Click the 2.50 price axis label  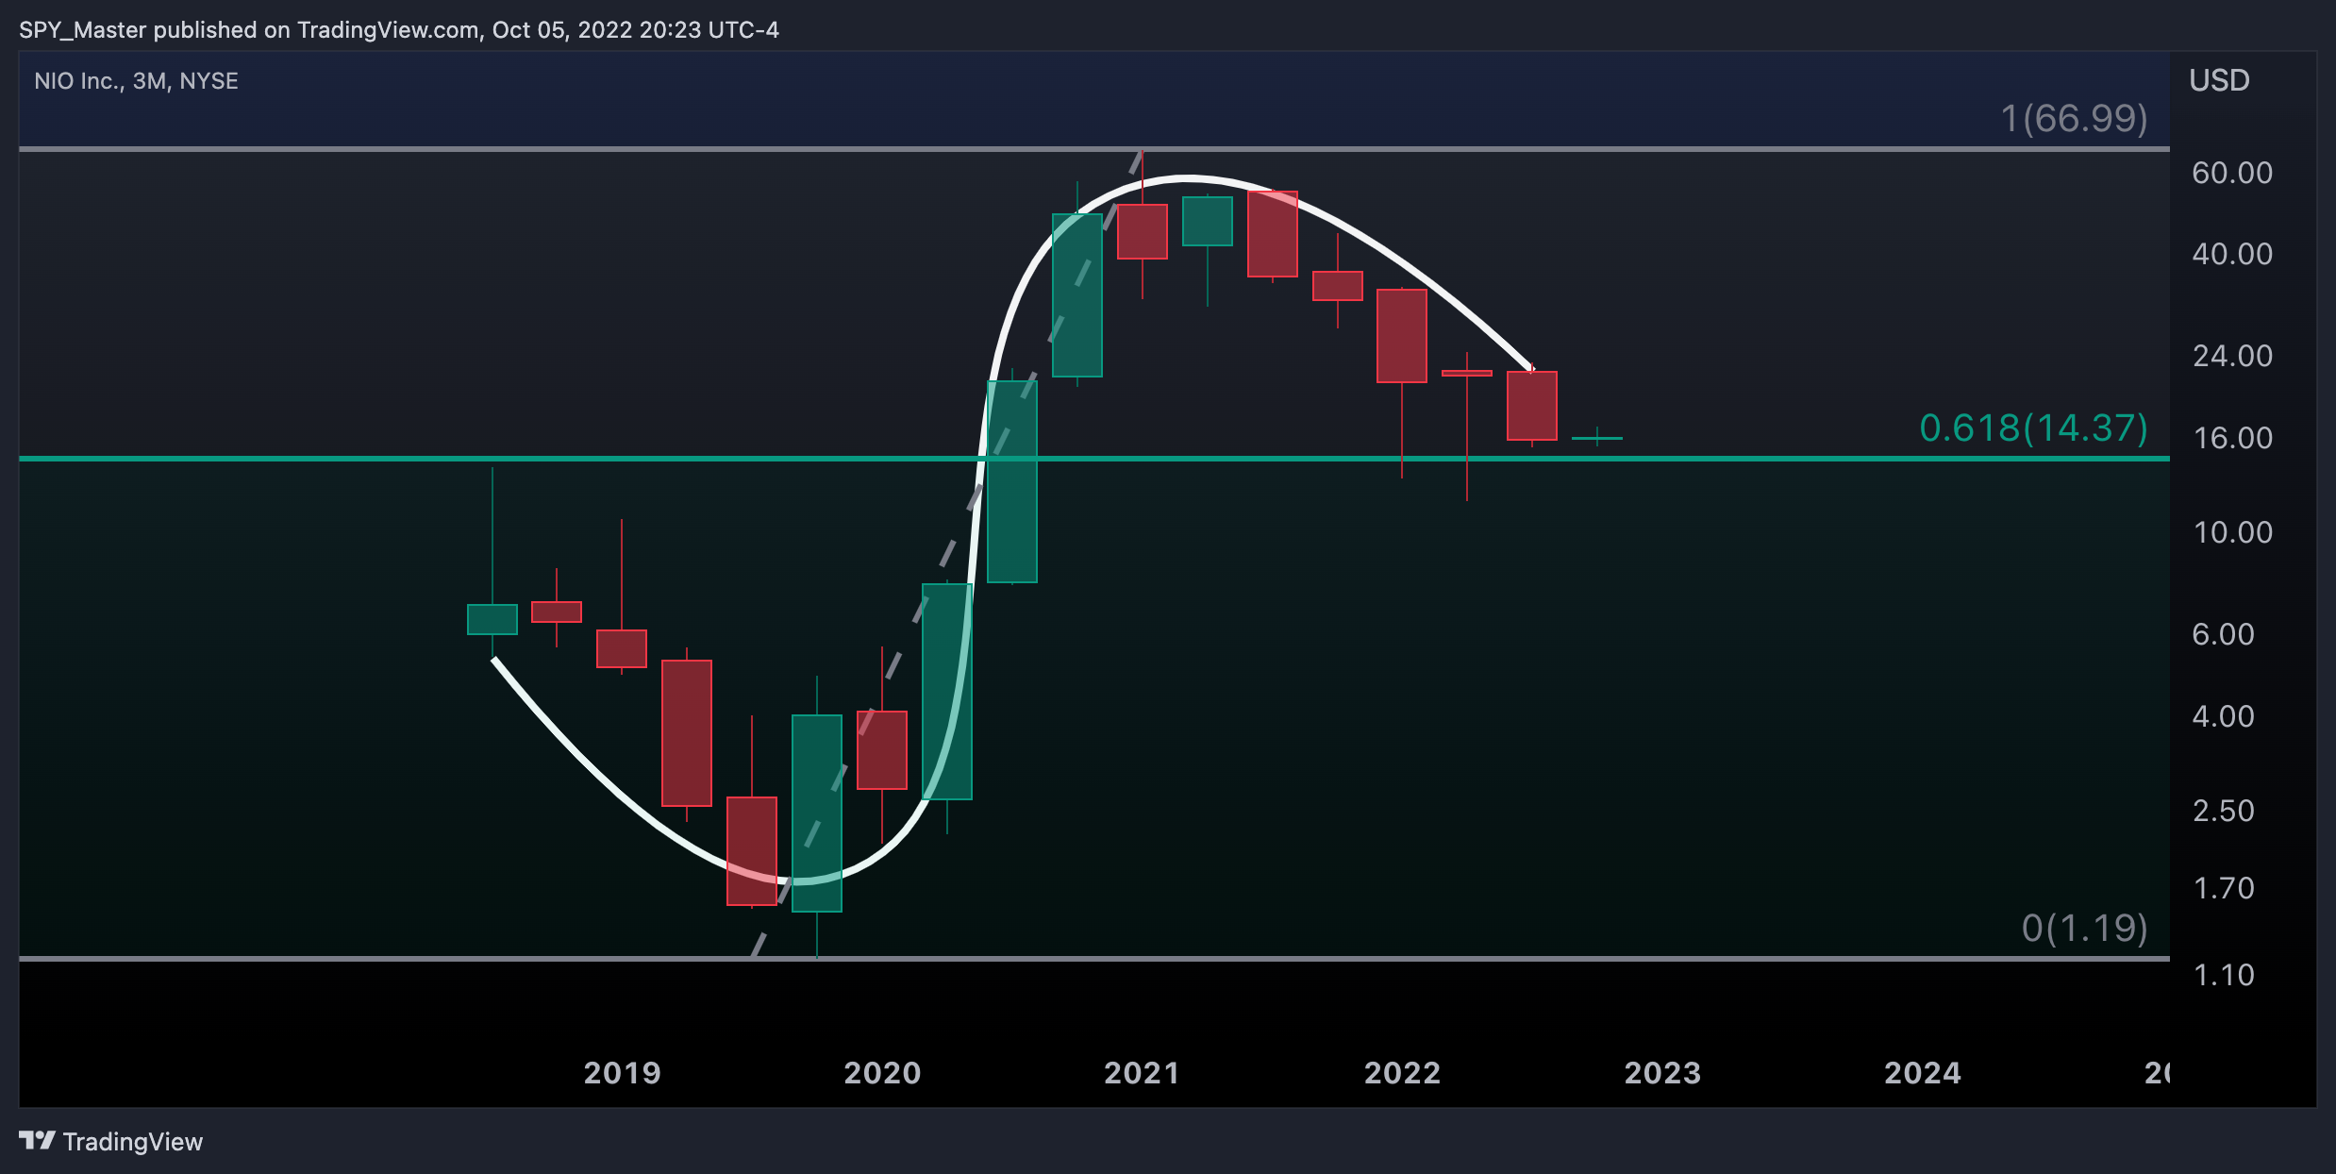click(x=2223, y=811)
